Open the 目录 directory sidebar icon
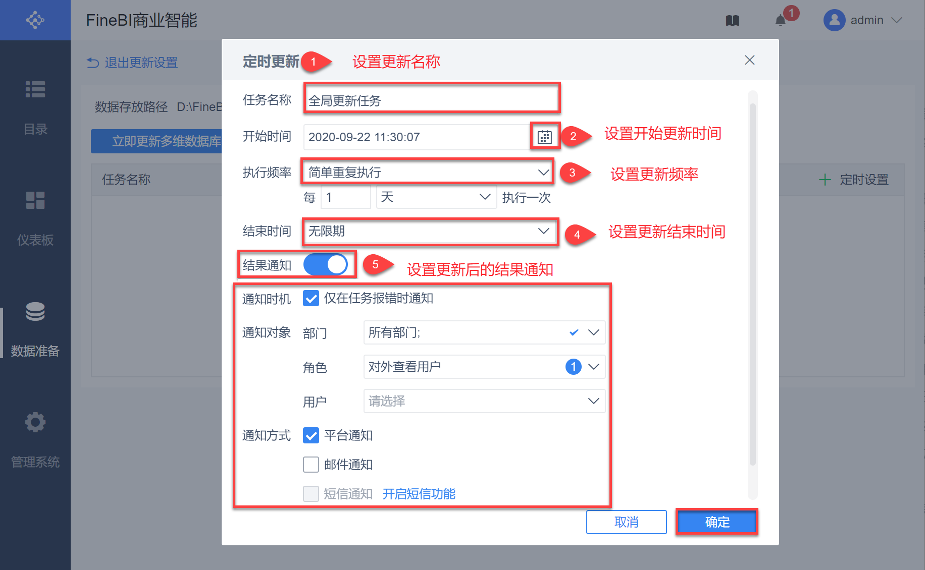Viewport: 925px width, 570px height. (x=35, y=89)
